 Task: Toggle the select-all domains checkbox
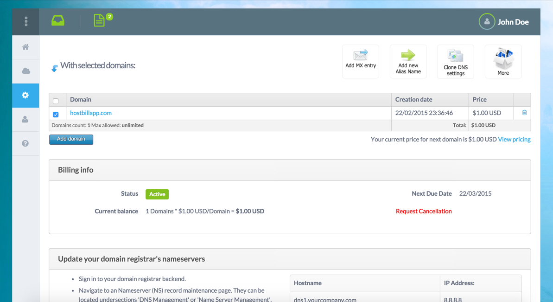56,101
